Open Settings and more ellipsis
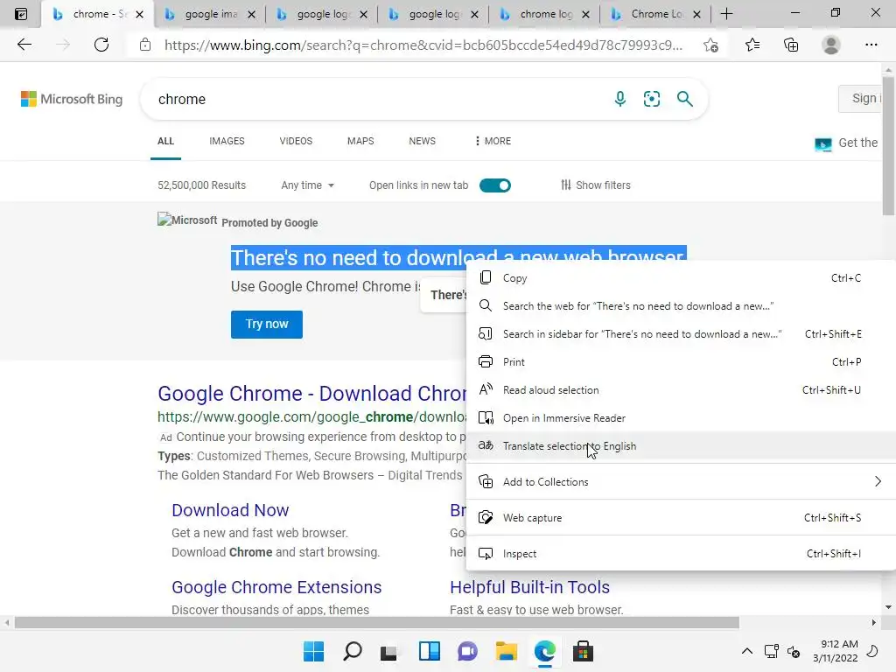Viewport: 896px width, 672px height. pos(871,45)
